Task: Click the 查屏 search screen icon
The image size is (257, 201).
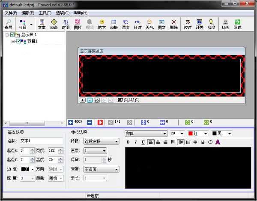Action: pyautogui.click(x=9, y=24)
